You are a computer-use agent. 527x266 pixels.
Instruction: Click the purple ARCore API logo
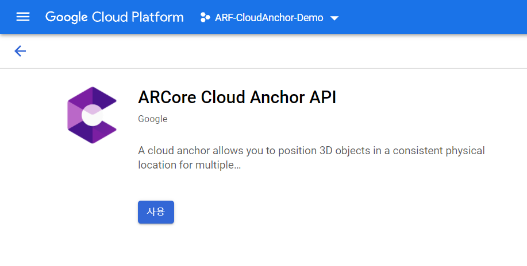92,115
